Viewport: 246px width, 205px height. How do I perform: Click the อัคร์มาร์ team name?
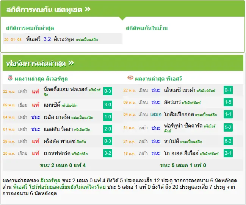click(172, 102)
